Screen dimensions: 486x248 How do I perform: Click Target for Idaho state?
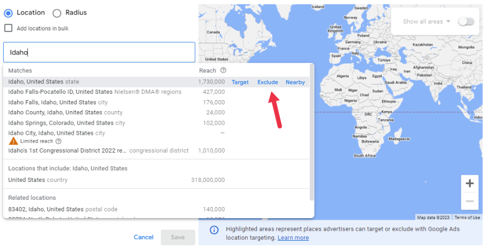[240, 82]
